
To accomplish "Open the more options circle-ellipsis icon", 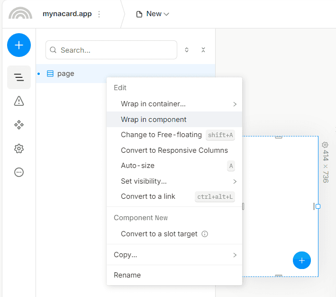I will (x=19, y=172).
